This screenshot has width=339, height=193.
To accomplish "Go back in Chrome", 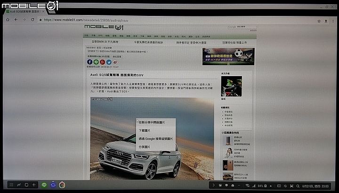I will pos(16,20).
